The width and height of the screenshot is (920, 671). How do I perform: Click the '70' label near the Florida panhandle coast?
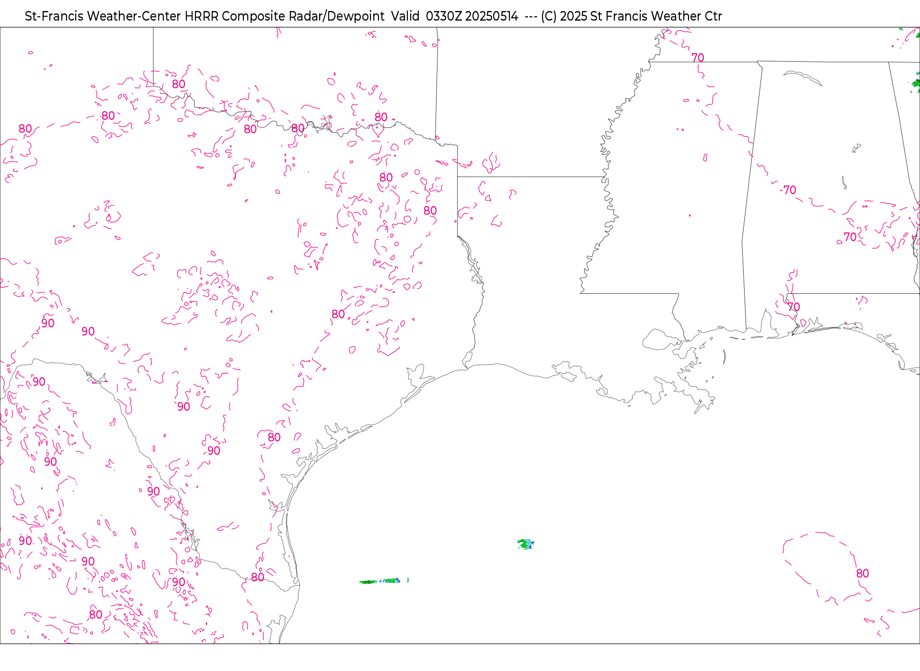pos(793,307)
